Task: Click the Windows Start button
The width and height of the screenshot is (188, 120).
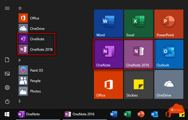Action: 7,114
